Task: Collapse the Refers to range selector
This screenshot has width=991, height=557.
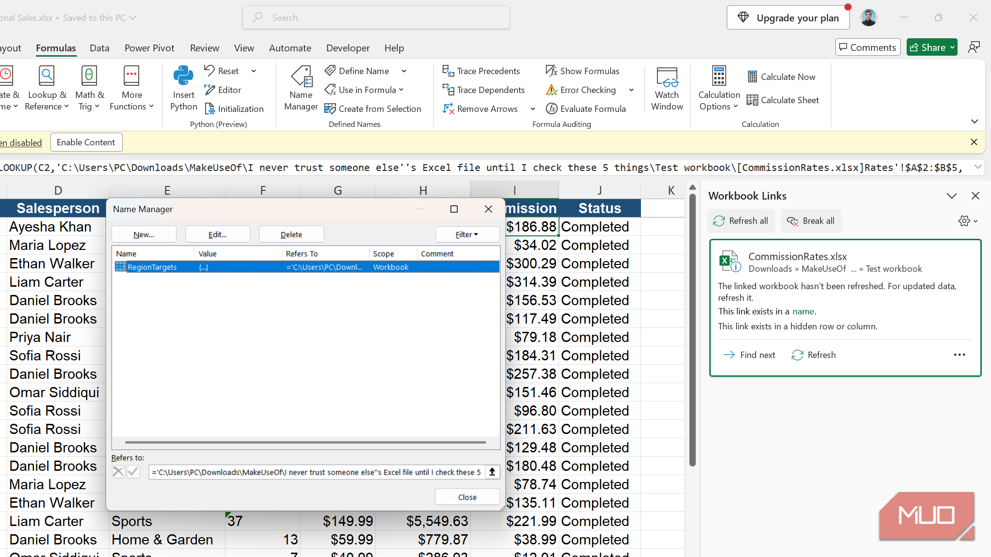Action: (492, 472)
